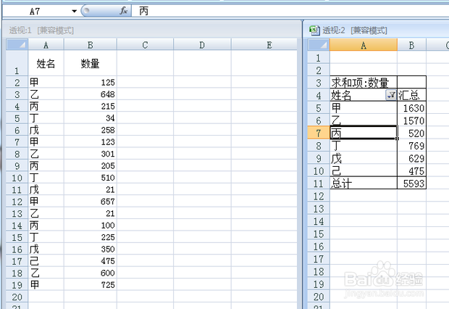Viewport: 449px width, 309px height.
Task: Click cell with value 123
Action: (91, 141)
